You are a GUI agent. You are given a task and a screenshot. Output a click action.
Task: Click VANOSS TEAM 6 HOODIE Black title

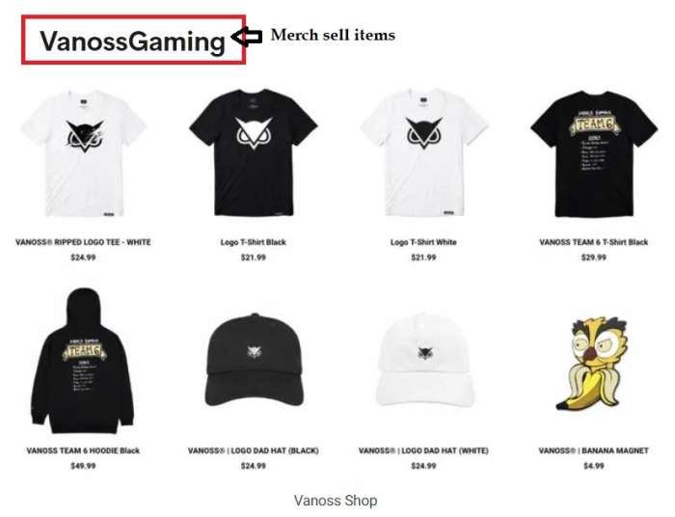click(83, 450)
